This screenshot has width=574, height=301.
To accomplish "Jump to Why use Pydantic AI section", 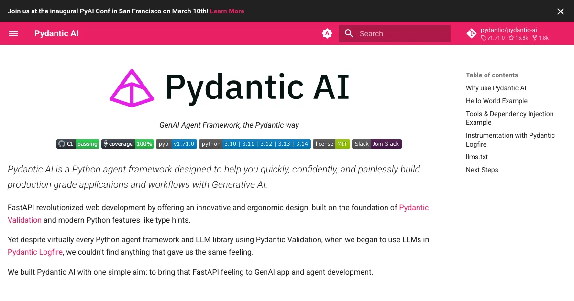I will (496, 88).
